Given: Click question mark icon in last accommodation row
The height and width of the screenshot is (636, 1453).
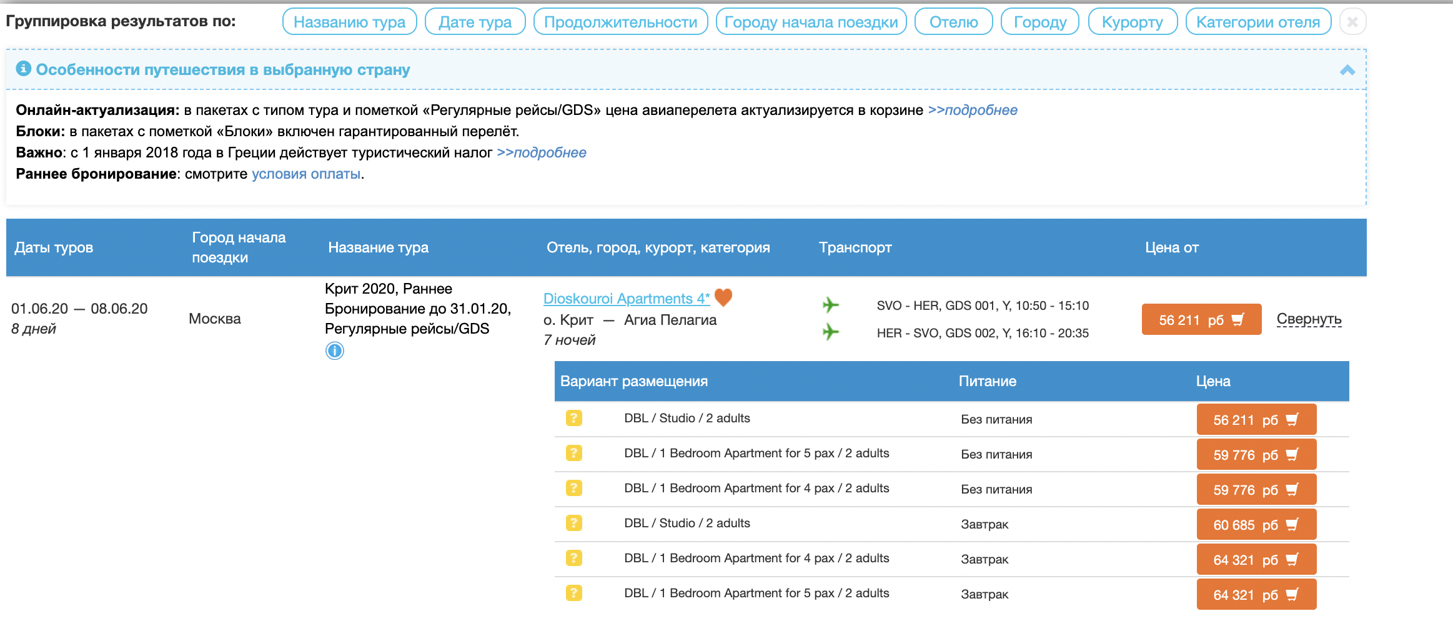Looking at the screenshot, I should pos(573,593).
